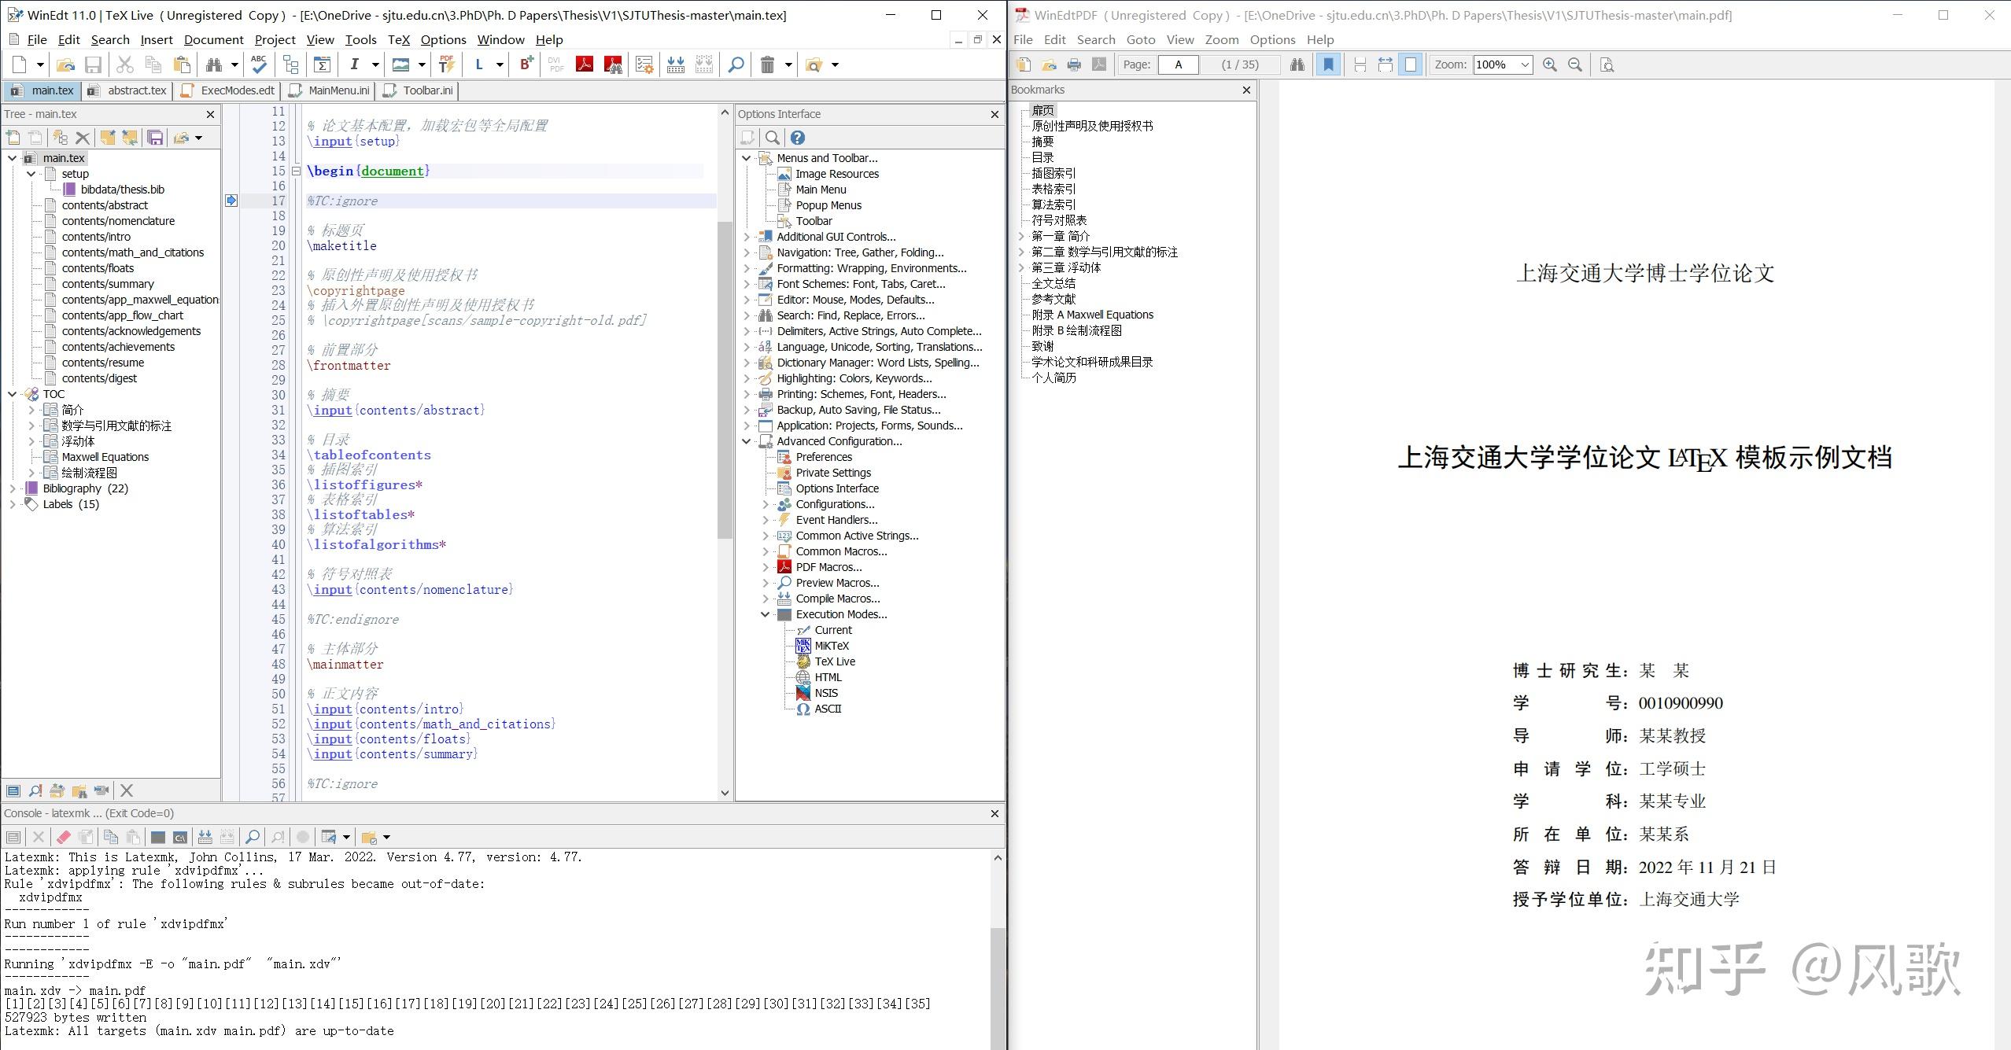
Task: Click the editor vertical scrollbar thumb
Action: (725, 379)
